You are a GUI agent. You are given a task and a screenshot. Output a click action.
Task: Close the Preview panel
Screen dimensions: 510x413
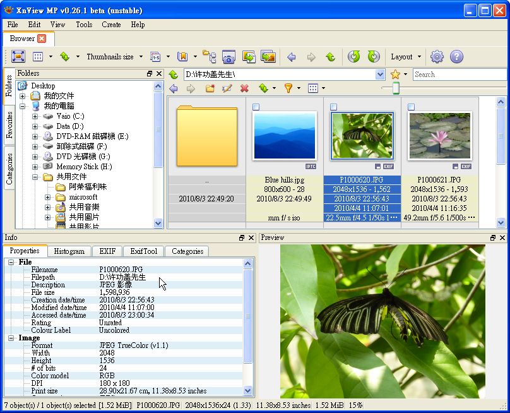click(x=502, y=237)
